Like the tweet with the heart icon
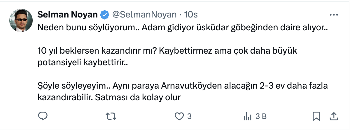 click(178, 116)
